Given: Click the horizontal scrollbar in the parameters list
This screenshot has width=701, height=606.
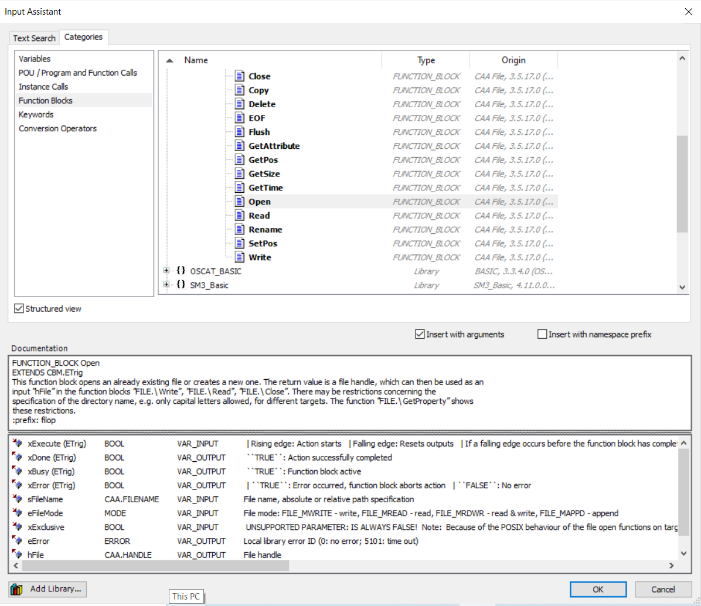Looking at the screenshot, I should [x=346, y=566].
